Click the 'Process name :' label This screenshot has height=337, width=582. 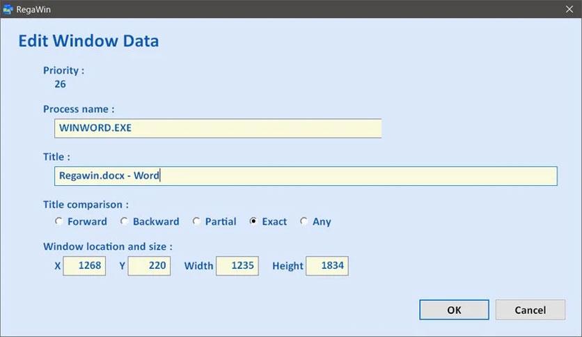pyautogui.click(x=79, y=109)
